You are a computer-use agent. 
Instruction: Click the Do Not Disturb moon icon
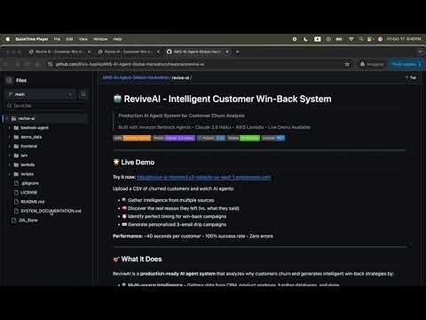point(306,39)
